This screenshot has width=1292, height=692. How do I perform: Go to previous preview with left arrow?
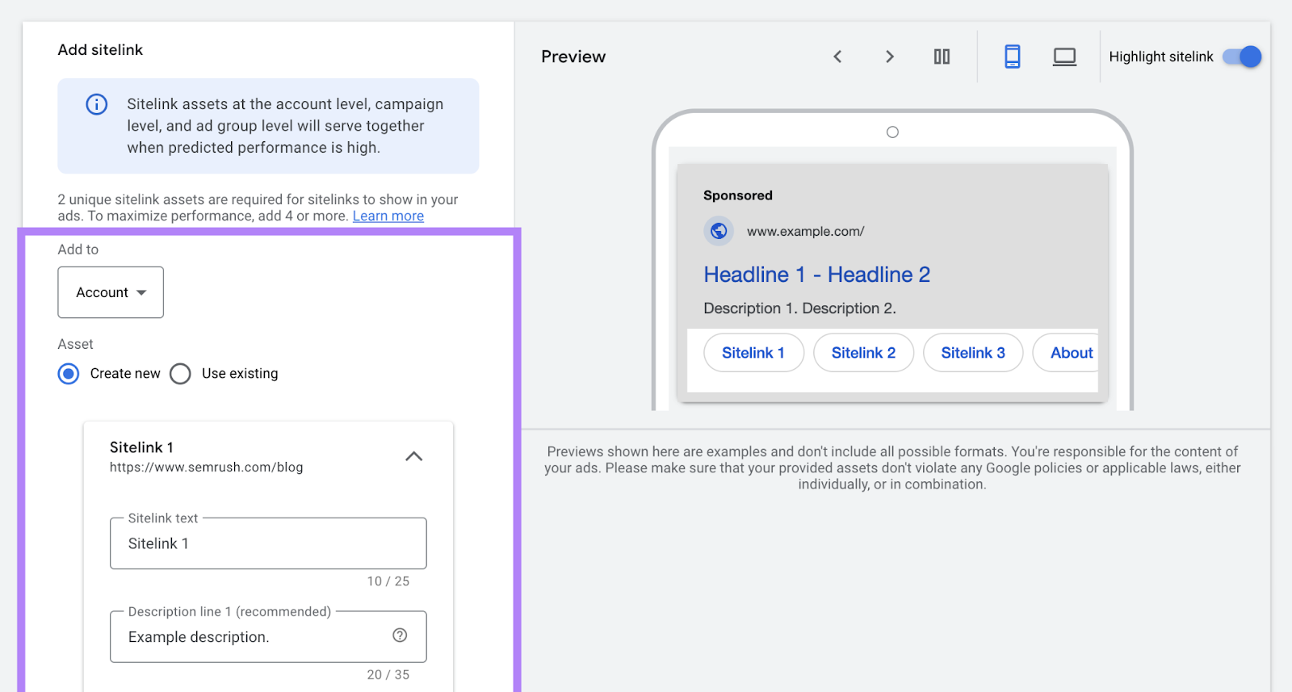[x=837, y=57]
